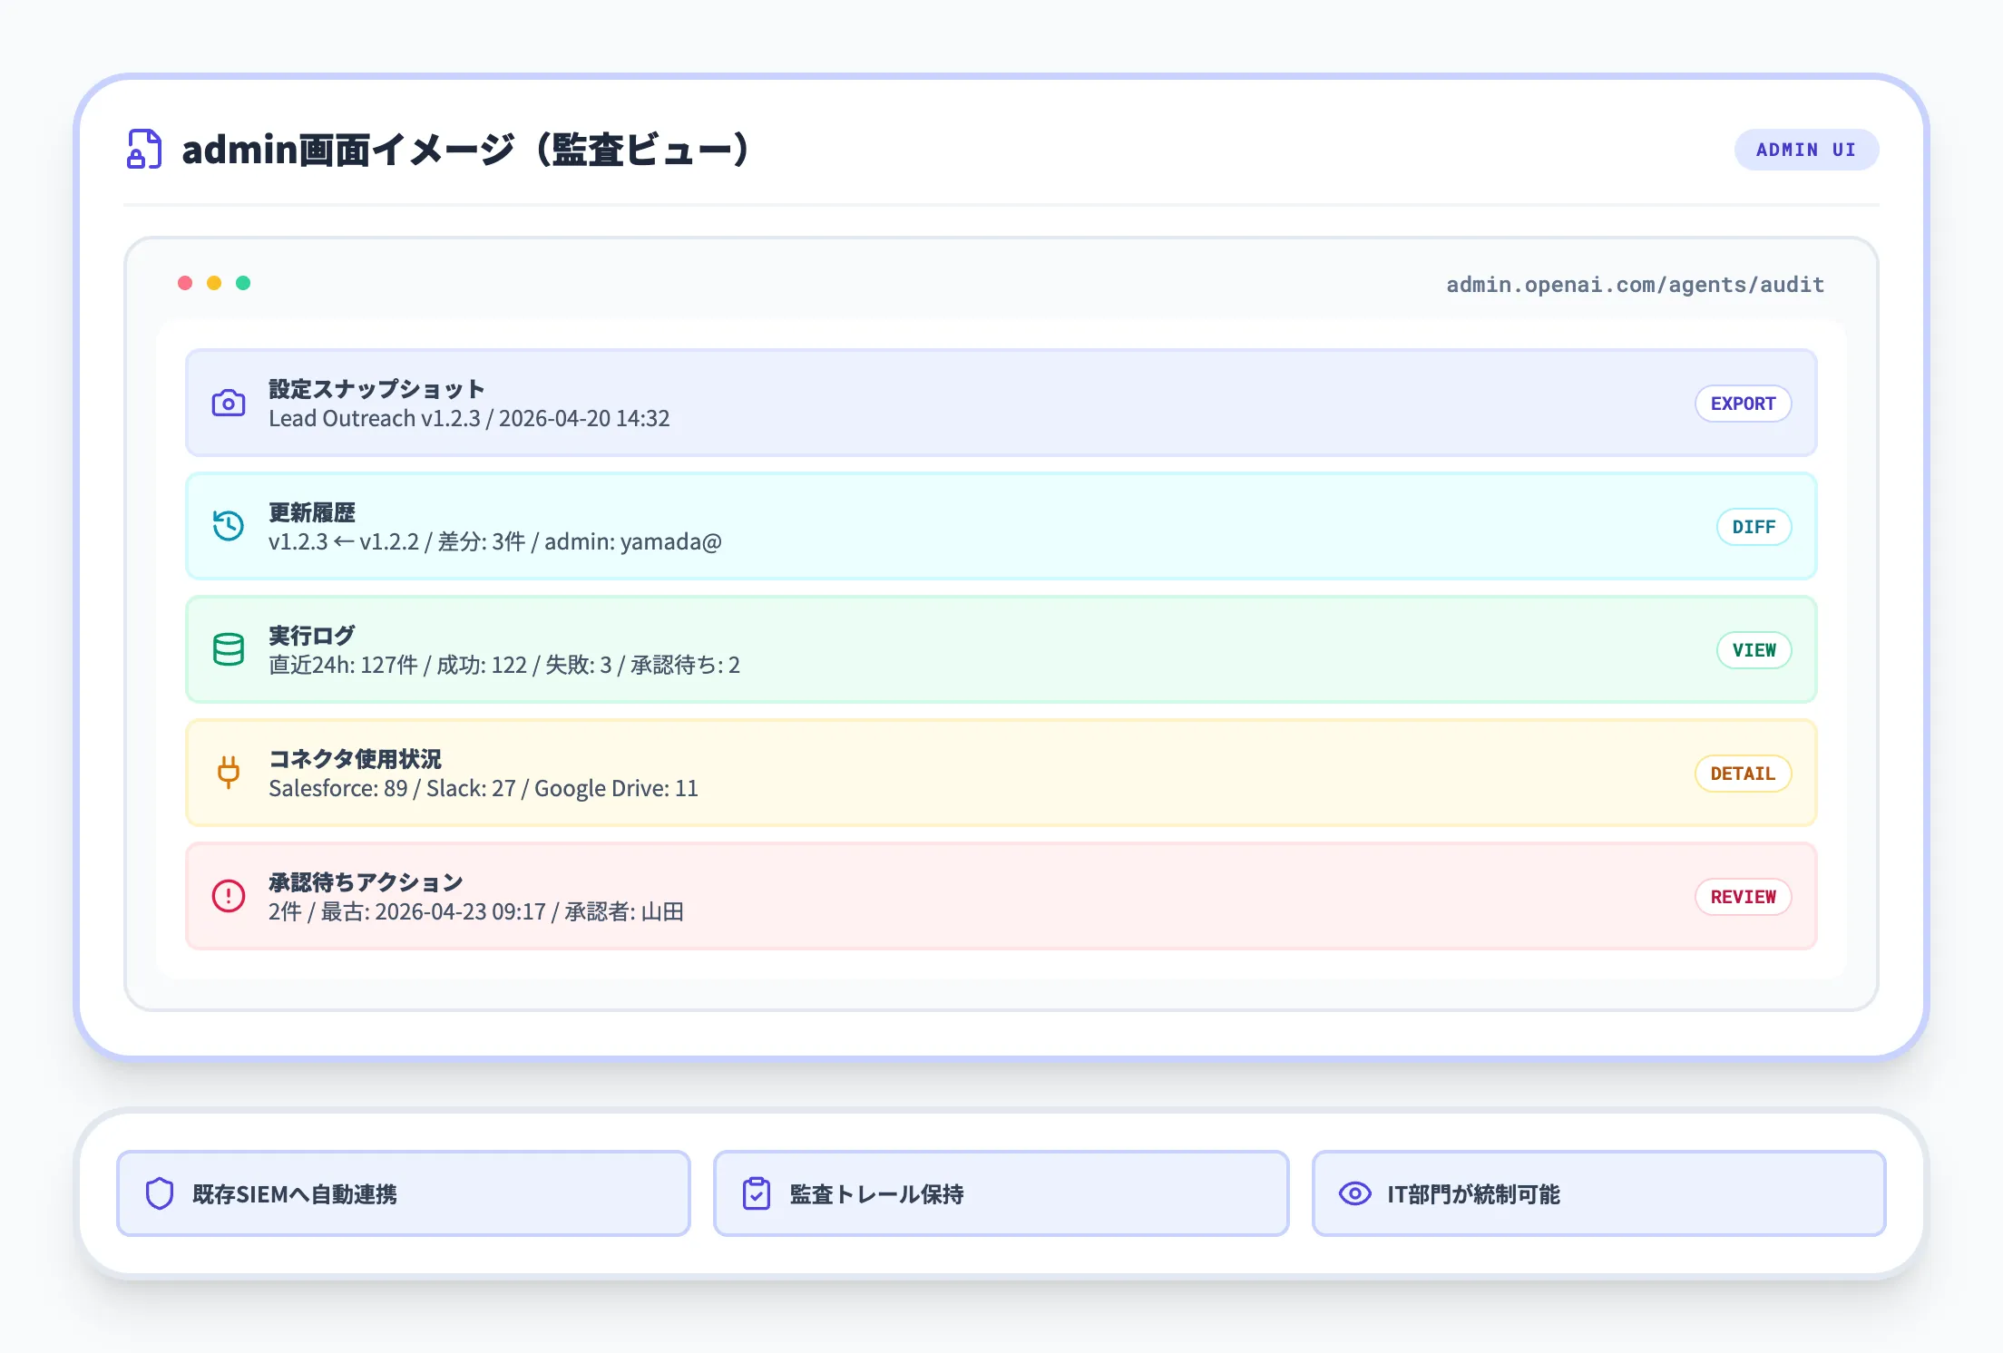Select the 既存SIEMへ自動連携 panel

tap(403, 1193)
